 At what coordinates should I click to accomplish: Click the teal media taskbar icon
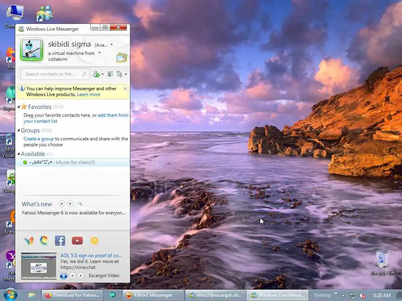coord(113,295)
